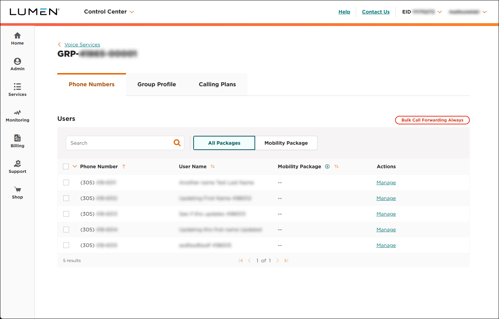Check the fourth (305) number row
Screen dimensions: 499x319
pyautogui.click(x=66, y=230)
